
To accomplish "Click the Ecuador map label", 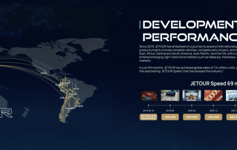I will (59, 85).
